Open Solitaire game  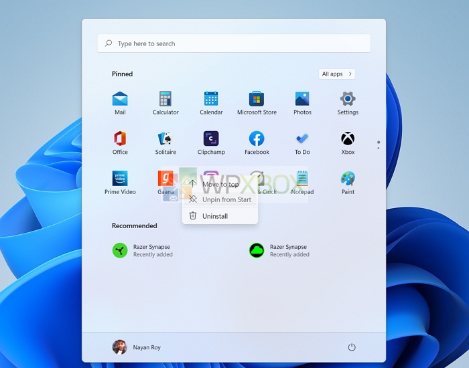coord(165,143)
